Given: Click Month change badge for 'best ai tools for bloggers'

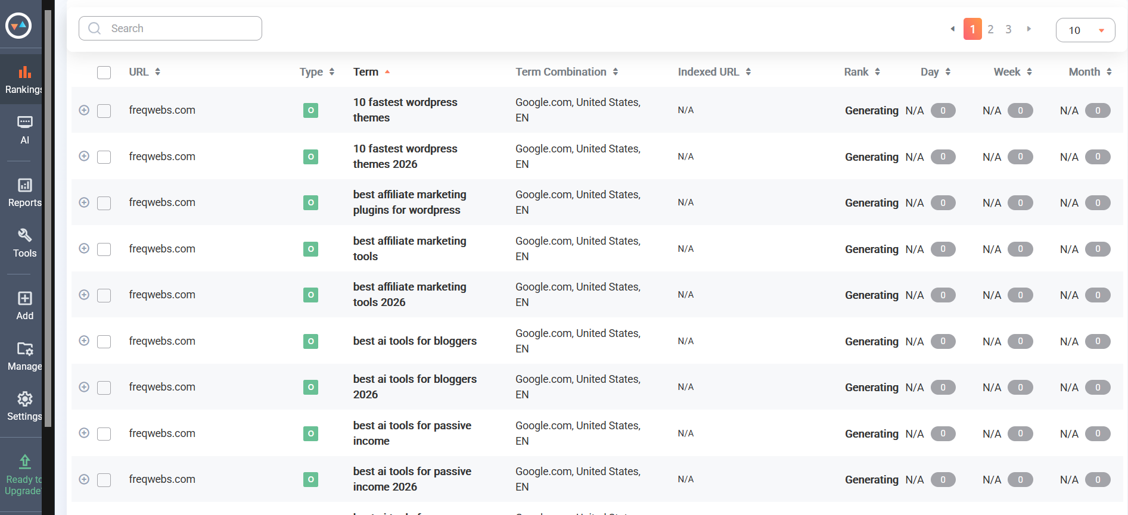Looking at the screenshot, I should tap(1098, 341).
